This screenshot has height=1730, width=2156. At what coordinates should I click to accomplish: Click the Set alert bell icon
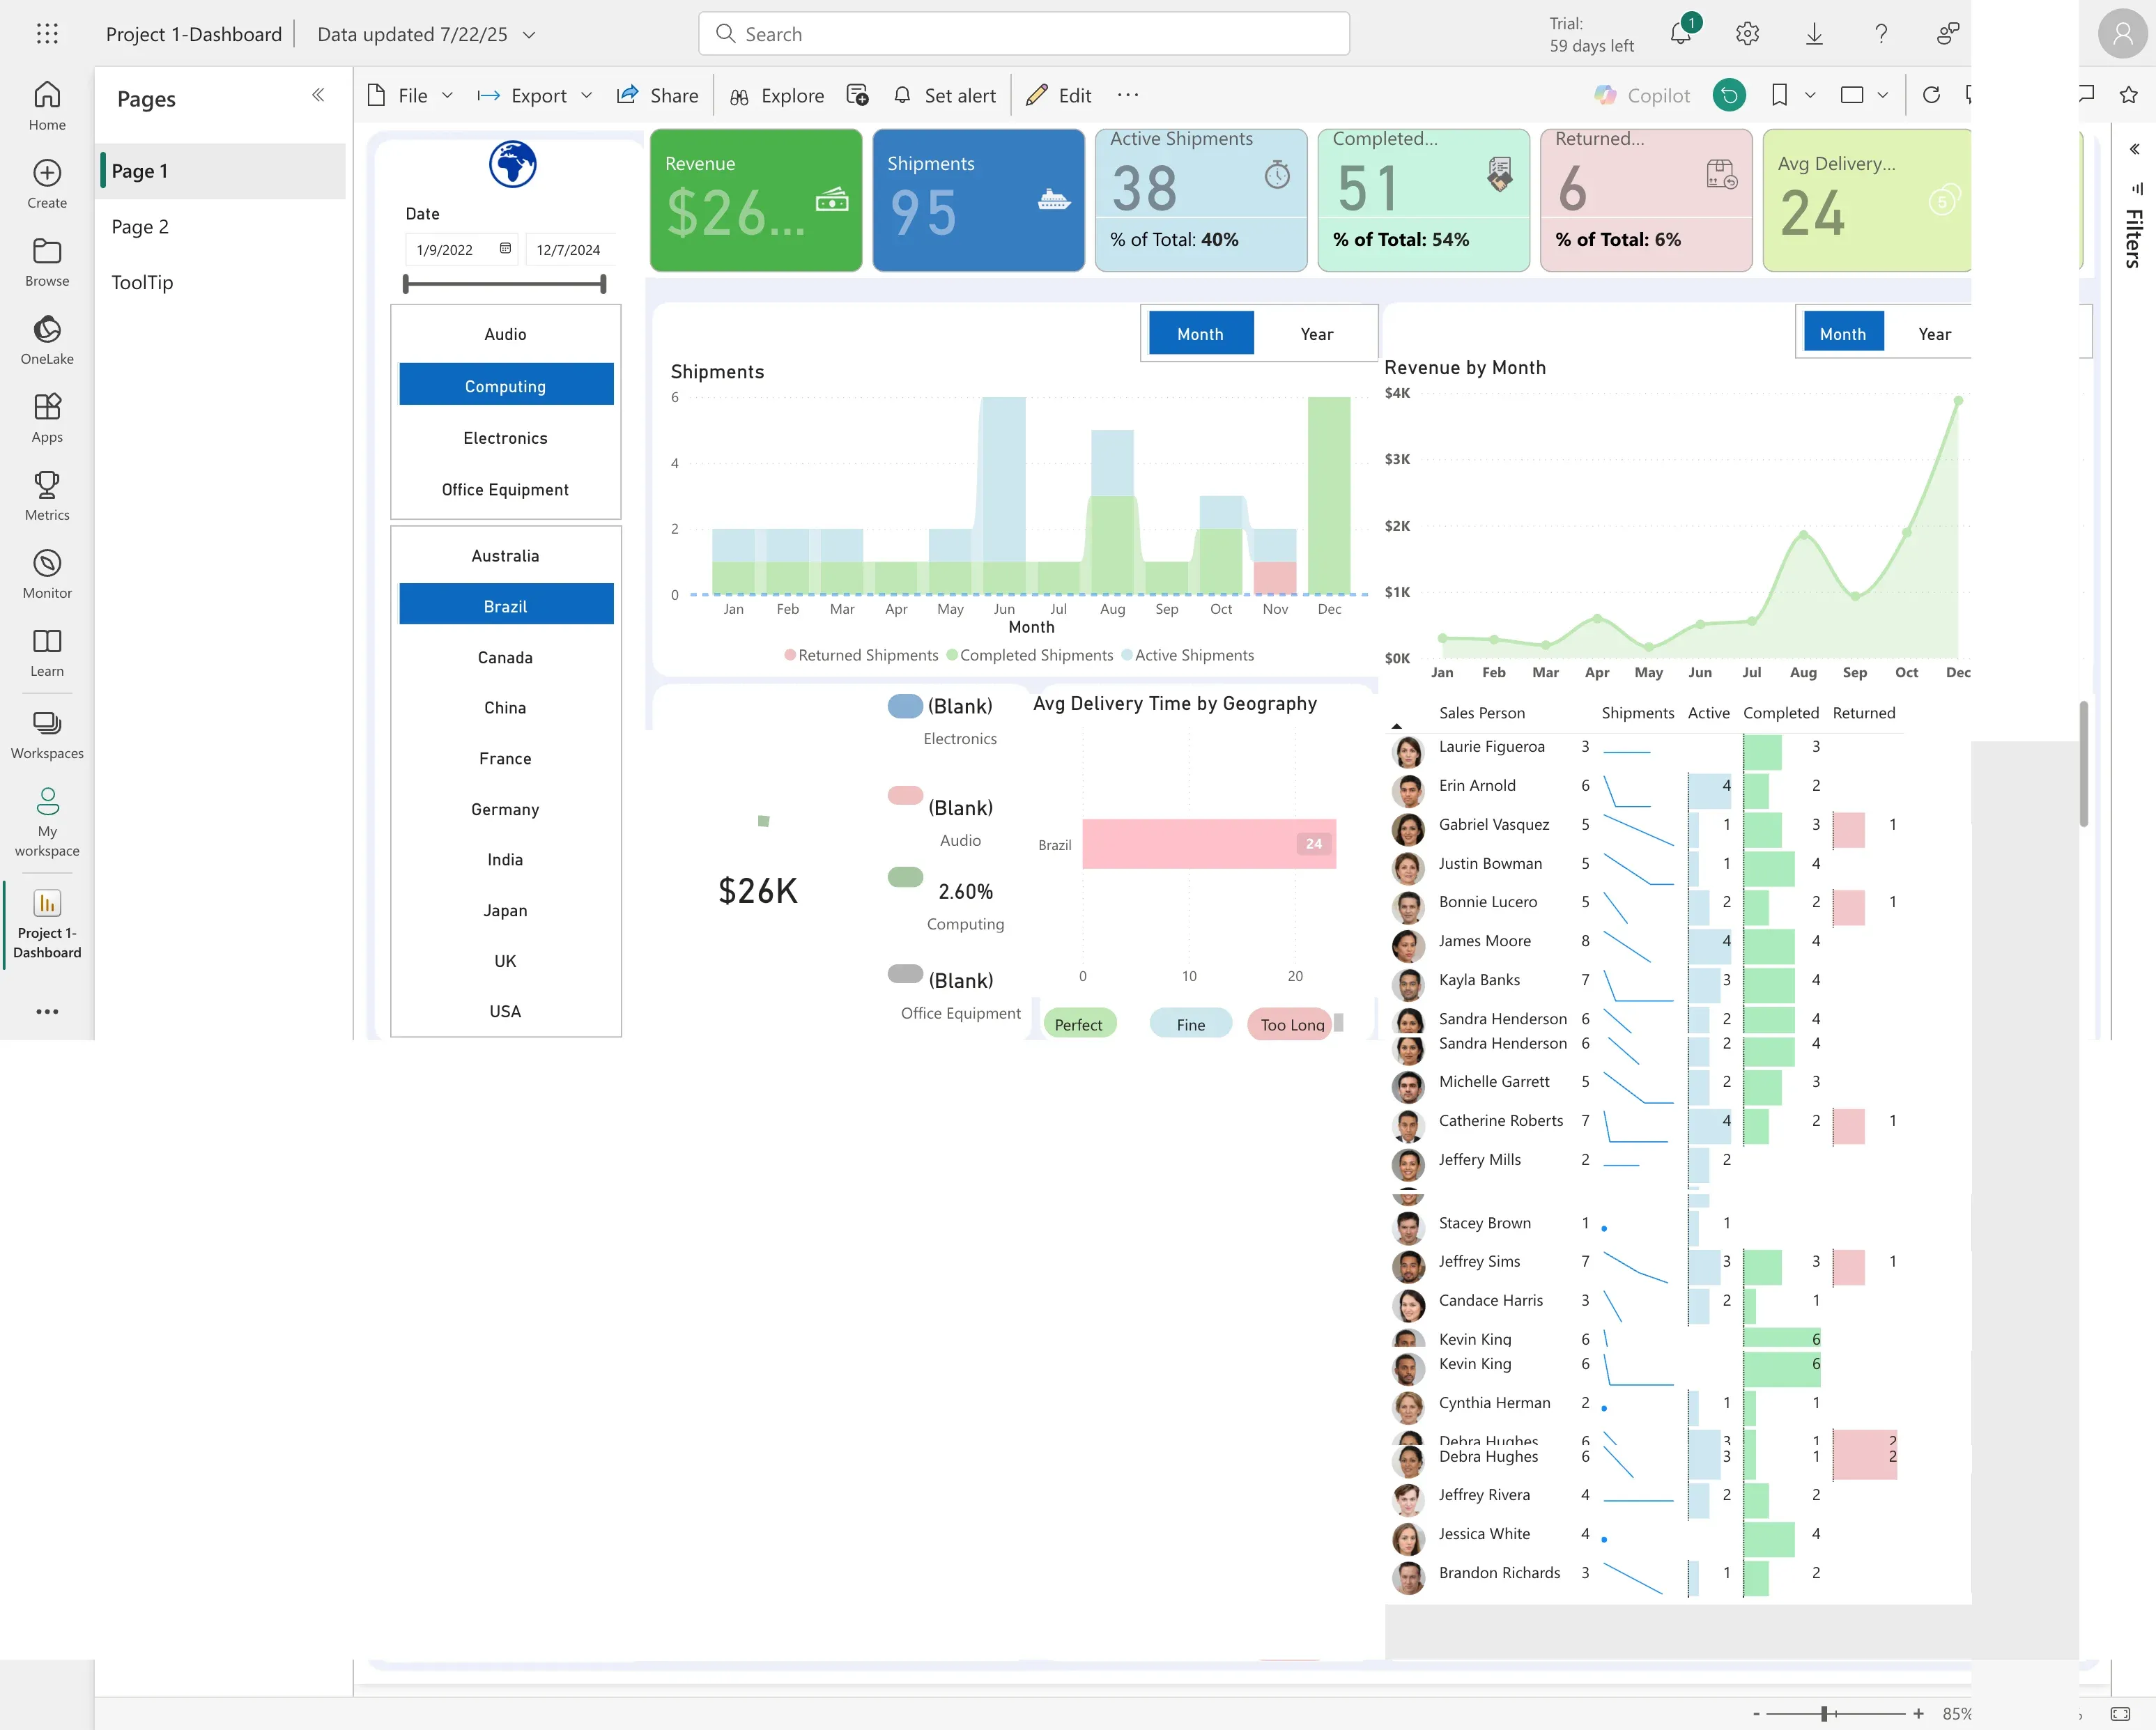coord(902,95)
